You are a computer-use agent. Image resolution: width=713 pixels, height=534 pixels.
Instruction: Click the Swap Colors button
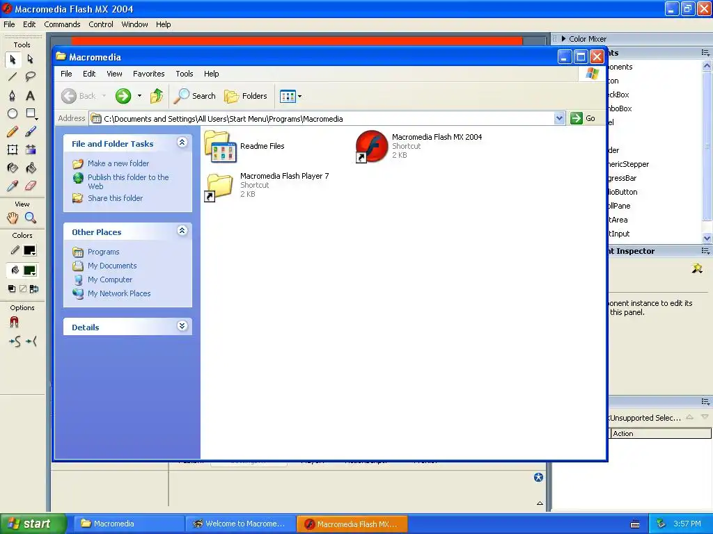(x=33, y=289)
